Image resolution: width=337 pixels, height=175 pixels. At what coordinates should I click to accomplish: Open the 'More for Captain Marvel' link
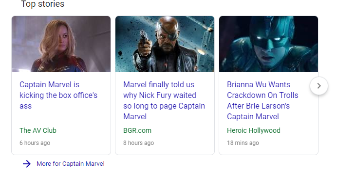(x=71, y=164)
